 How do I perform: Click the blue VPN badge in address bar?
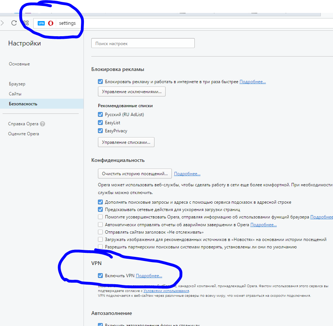coord(41,23)
